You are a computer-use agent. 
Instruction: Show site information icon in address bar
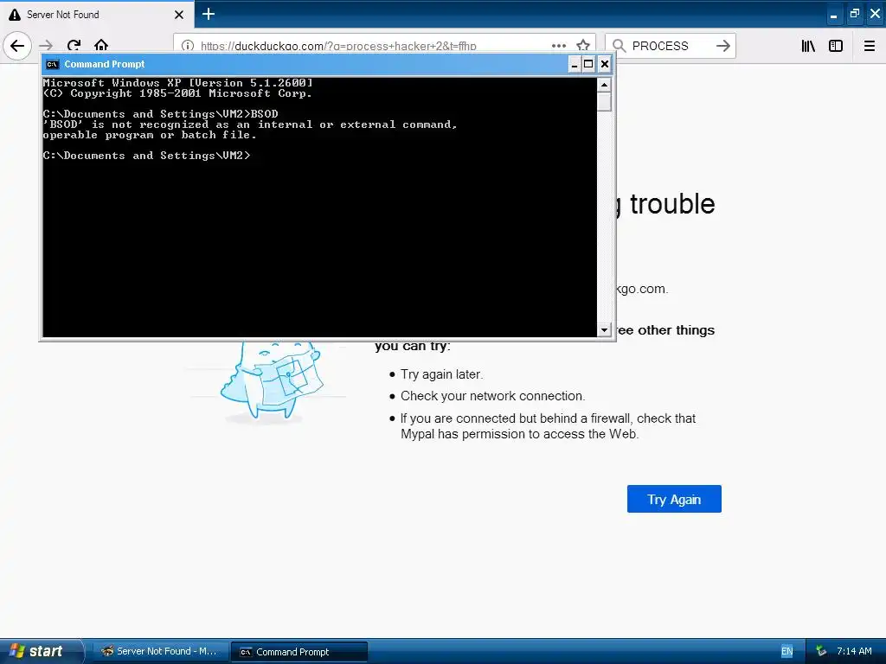coord(188,46)
